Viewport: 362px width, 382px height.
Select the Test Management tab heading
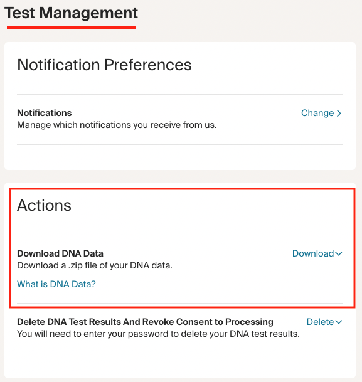71,13
